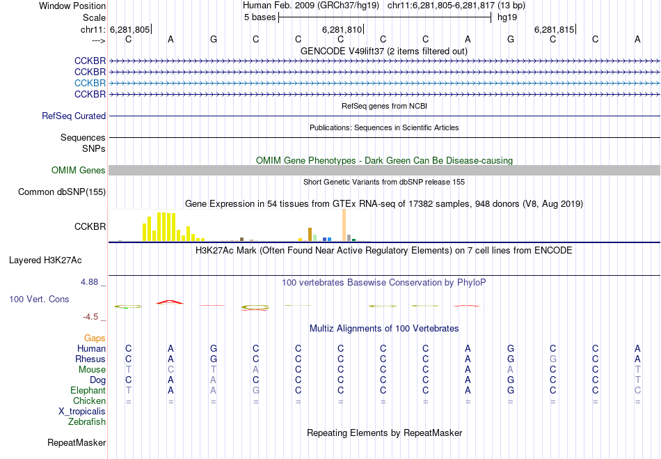Click the OMIM Genes side label
This screenshot has height=459, width=661.
(78, 170)
